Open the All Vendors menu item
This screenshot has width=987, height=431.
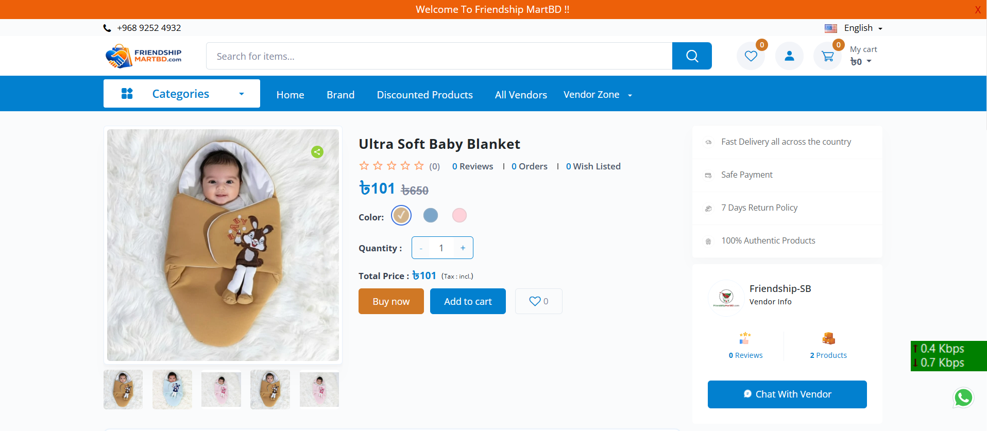(521, 95)
